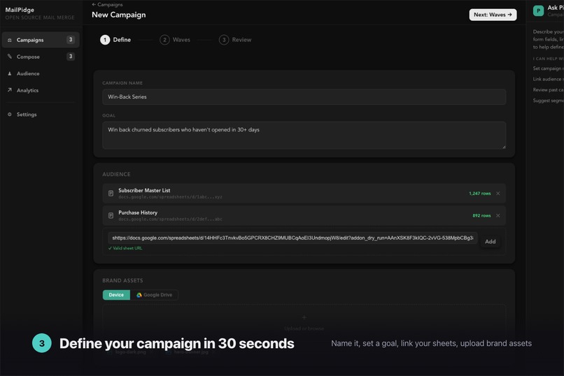Screen dimensions: 564x376
Task: Click the Ask Pidge avatar icon
Action: [538, 10]
